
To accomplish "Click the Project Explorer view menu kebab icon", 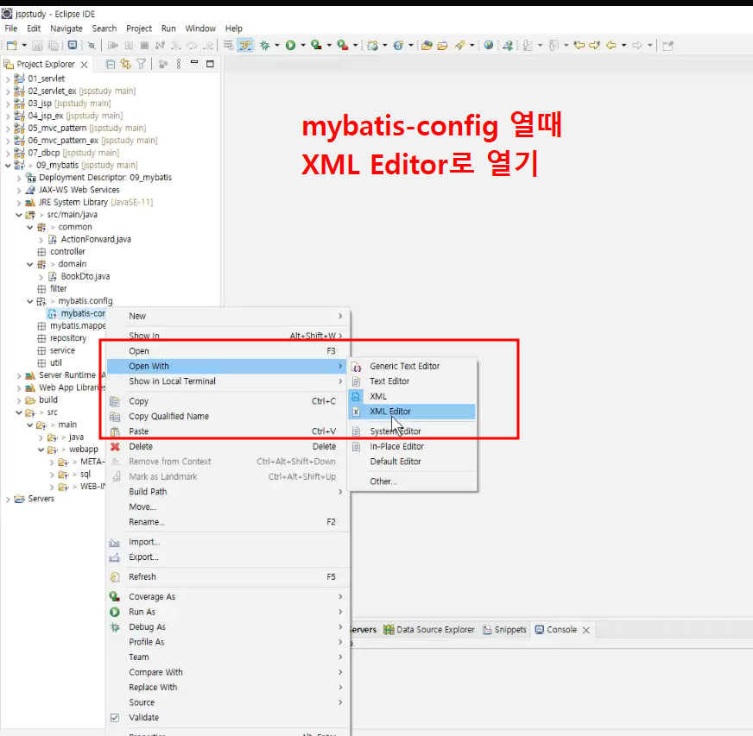I will 179,64.
